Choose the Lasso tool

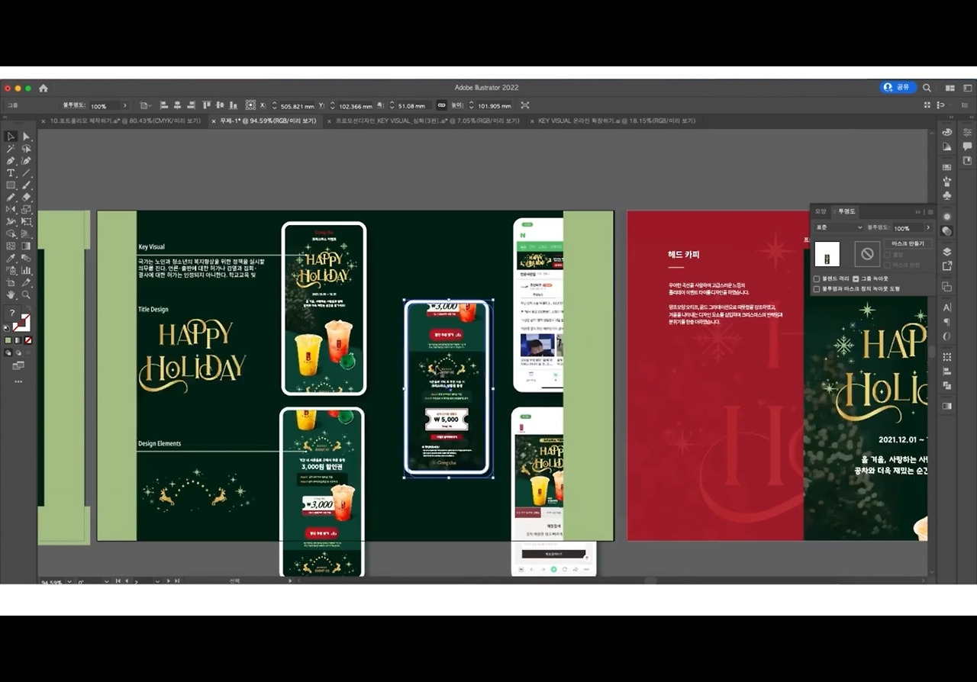pos(26,149)
